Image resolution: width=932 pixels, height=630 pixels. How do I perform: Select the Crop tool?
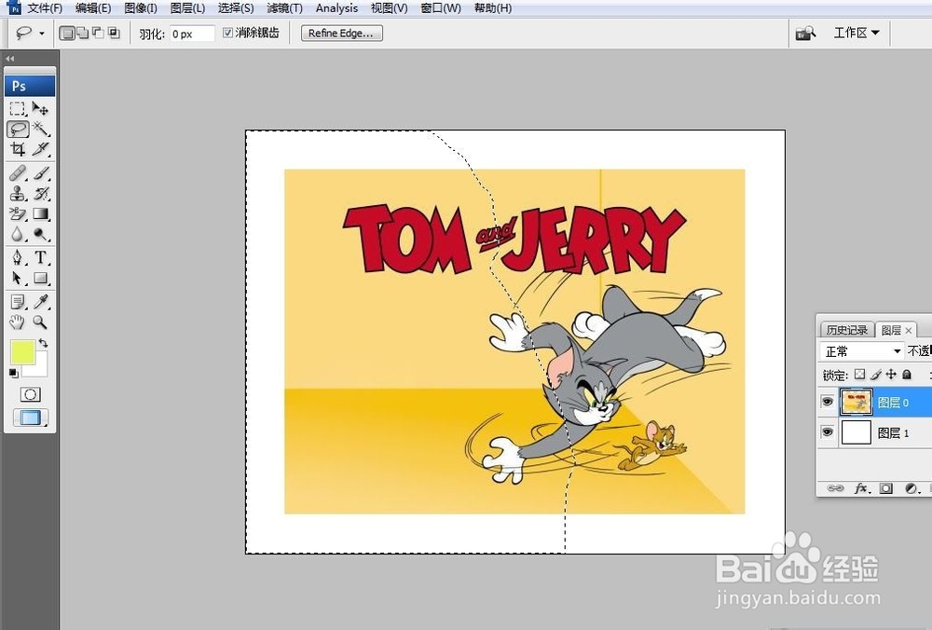[x=18, y=148]
